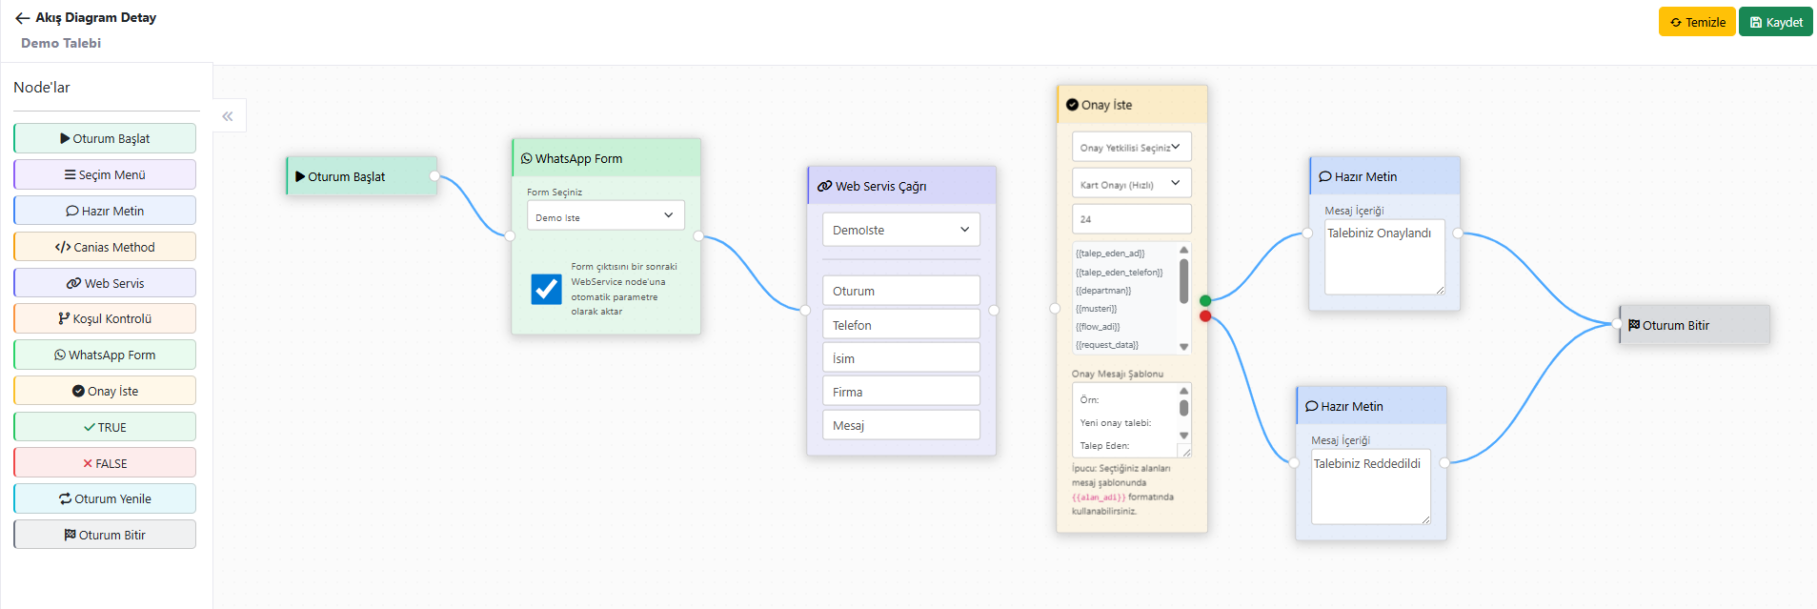Click the back arrow next to Akış Diagram Detay
The image size is (1817, 609).
click(22, 18)
